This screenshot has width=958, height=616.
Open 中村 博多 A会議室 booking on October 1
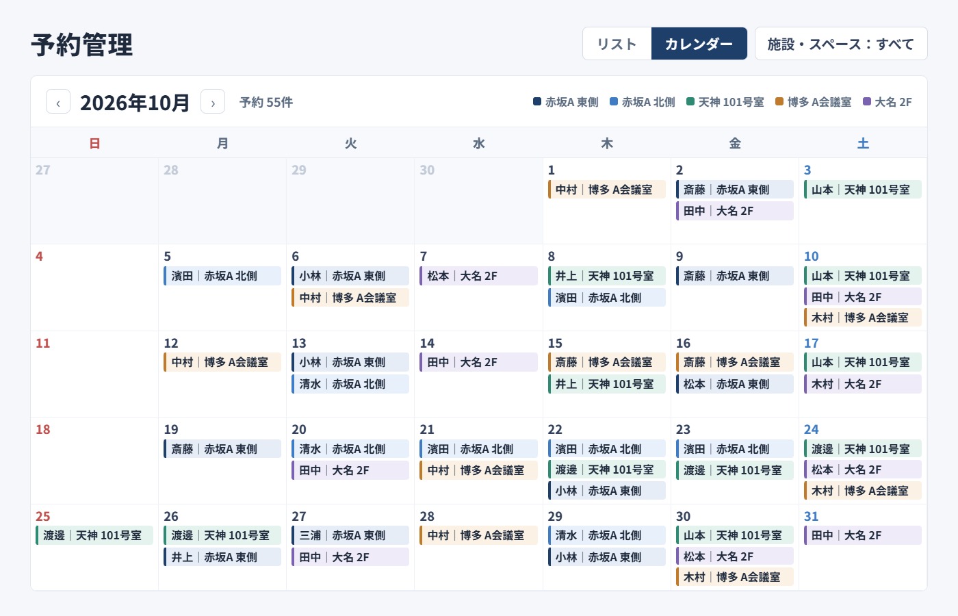[x=607, y=190]
